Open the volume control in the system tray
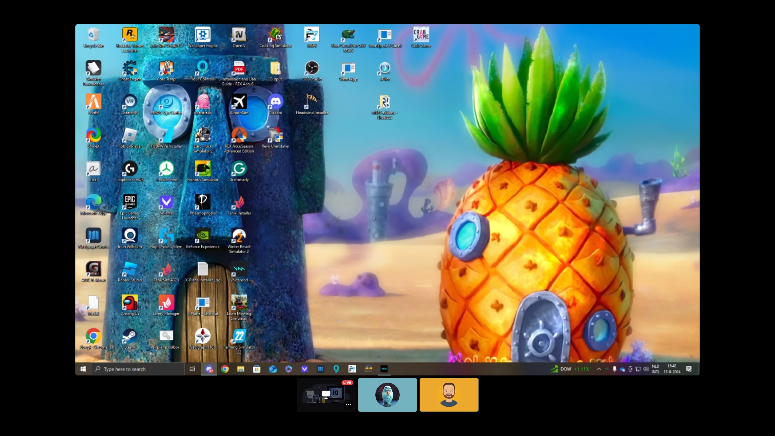 click(646, 369)
